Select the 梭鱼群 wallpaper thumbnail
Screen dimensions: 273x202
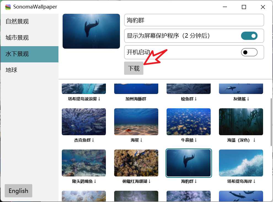(x=189, y=89)
